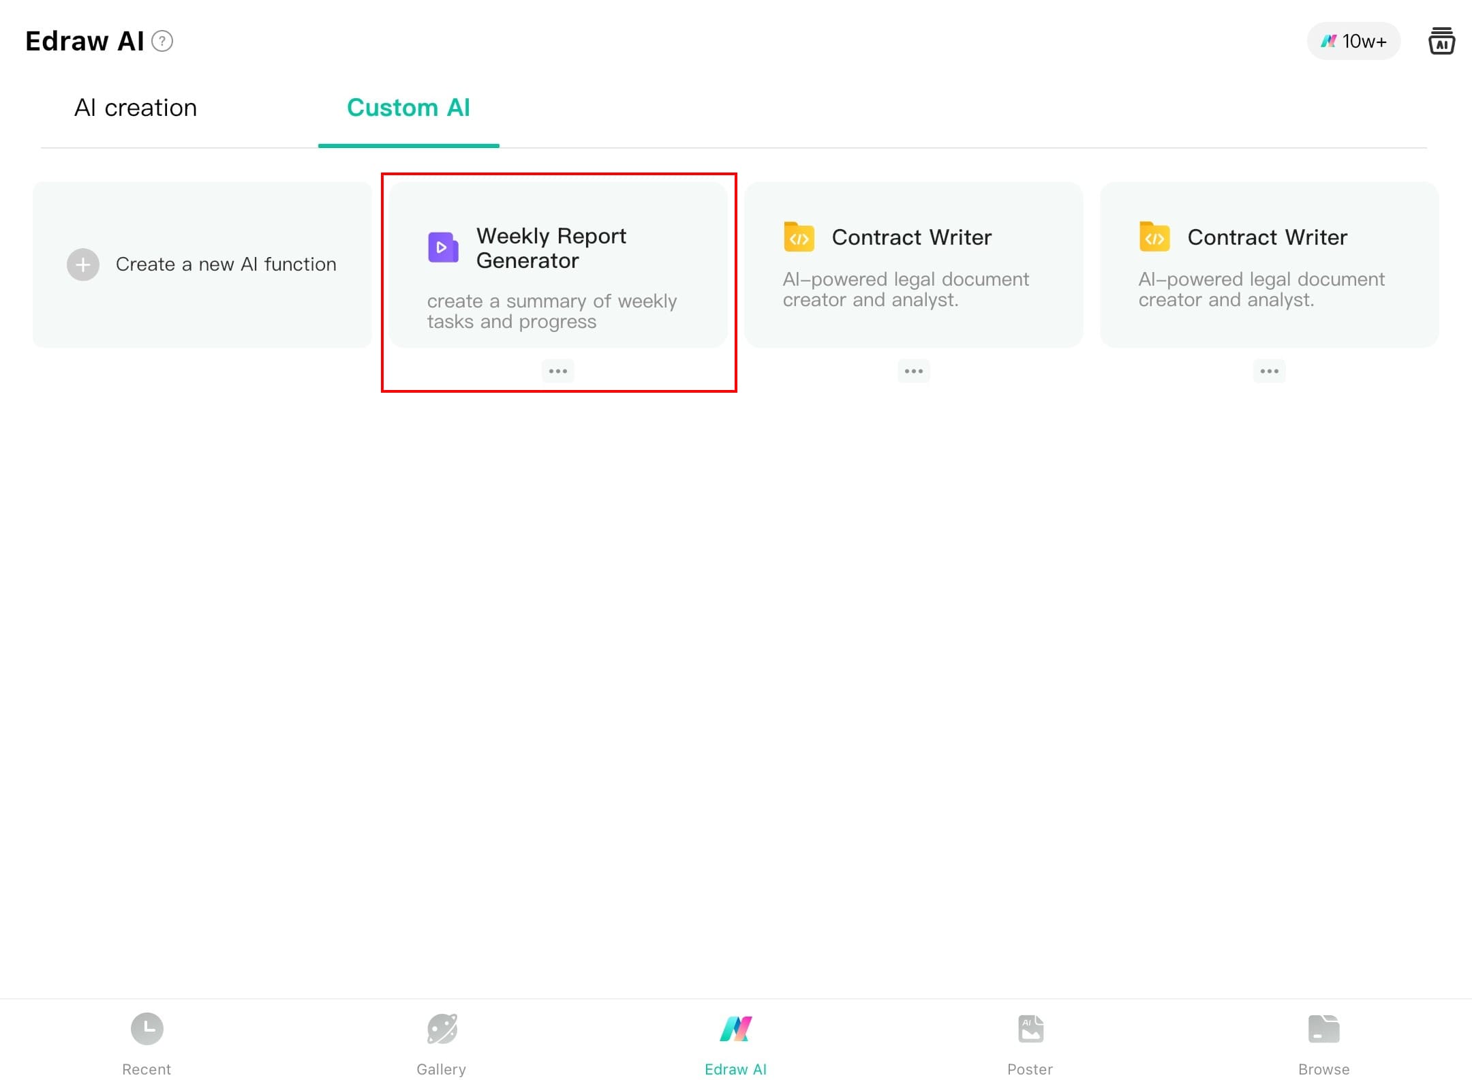1472x1080 pixels.
Task: Click the plus icon to add function
Action: tap(83, 265)
